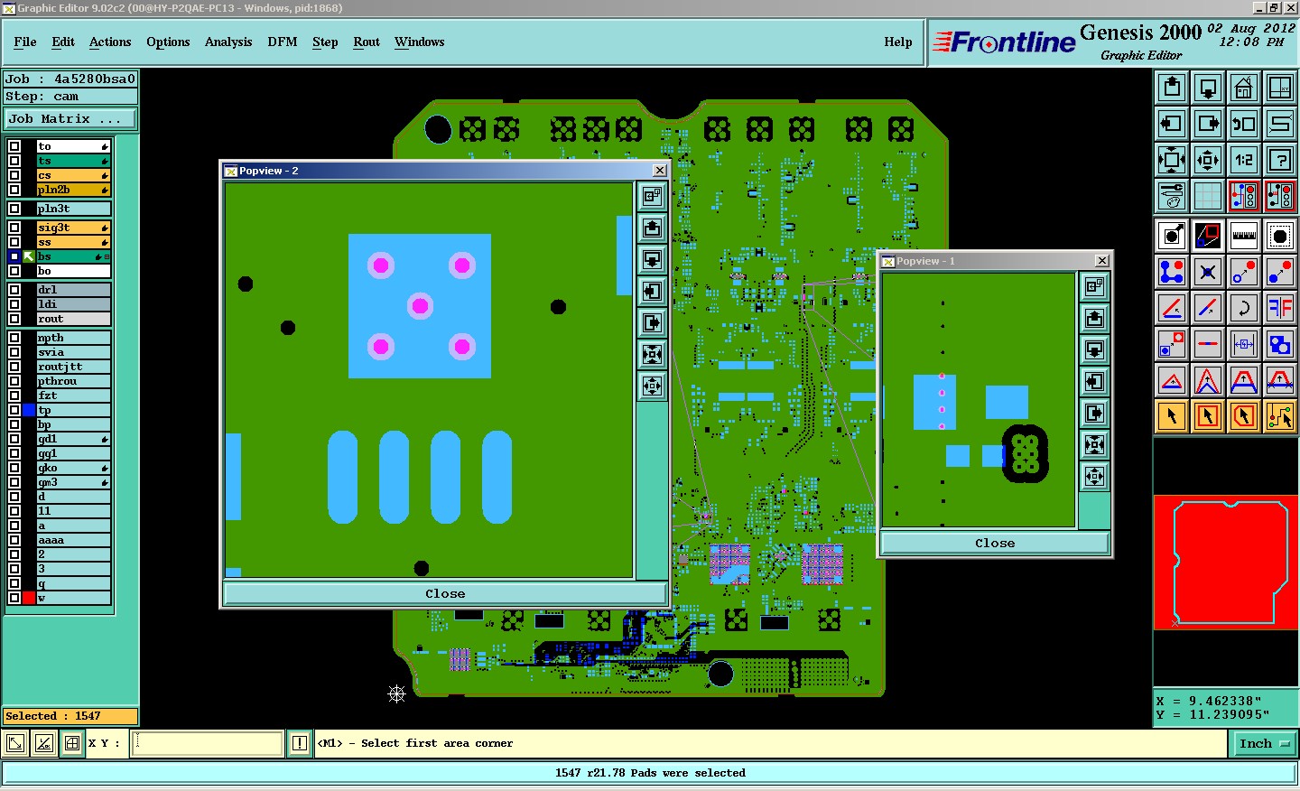The width and height of the screenshot is (1300, 791).
Task: Open the Rout menu
Action: click(367, 42)
